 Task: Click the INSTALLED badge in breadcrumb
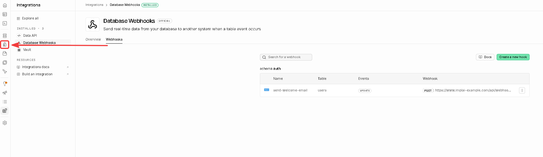(x=150, y=5)
